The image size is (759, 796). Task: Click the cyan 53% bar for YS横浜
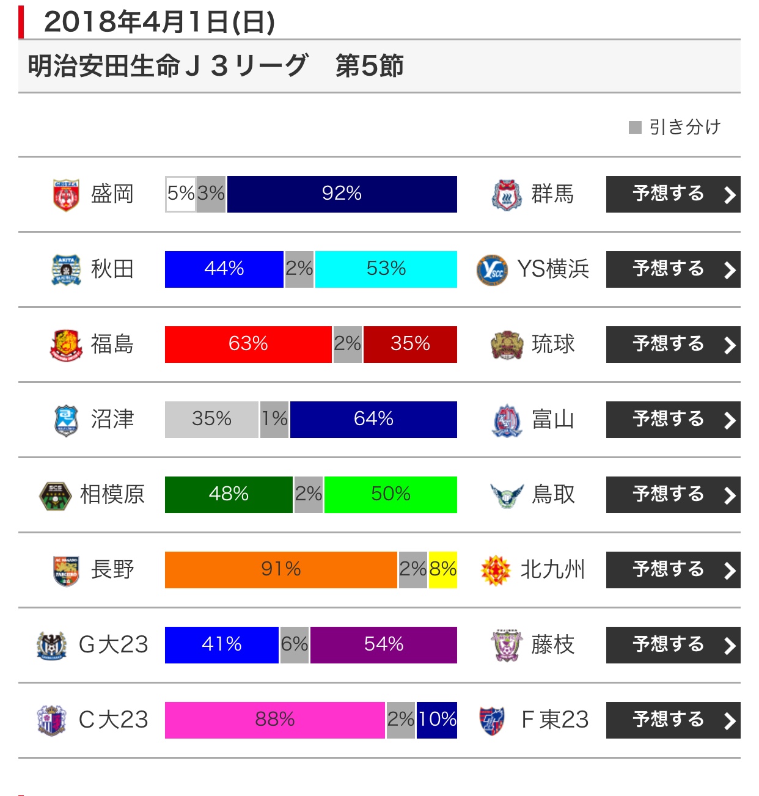coord(386,269)
